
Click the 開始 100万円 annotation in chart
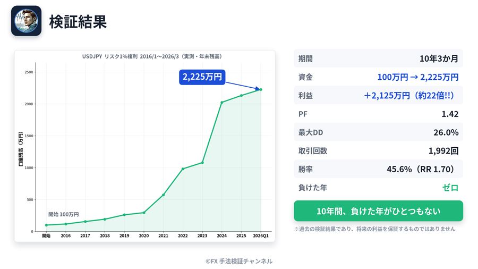tap(63, 214)
